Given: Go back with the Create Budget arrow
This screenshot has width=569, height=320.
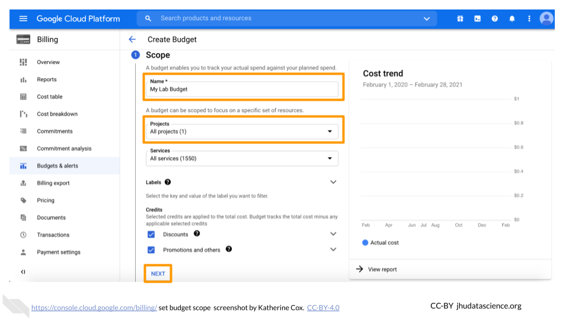Looking at the screenshot, I should click(x=132, y=39).
